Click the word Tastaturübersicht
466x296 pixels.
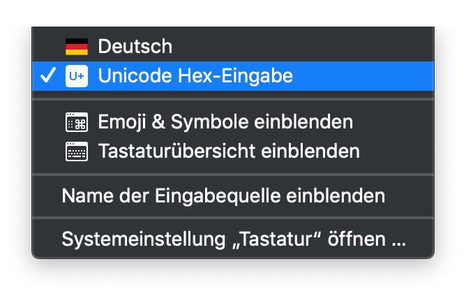point(176,151)
